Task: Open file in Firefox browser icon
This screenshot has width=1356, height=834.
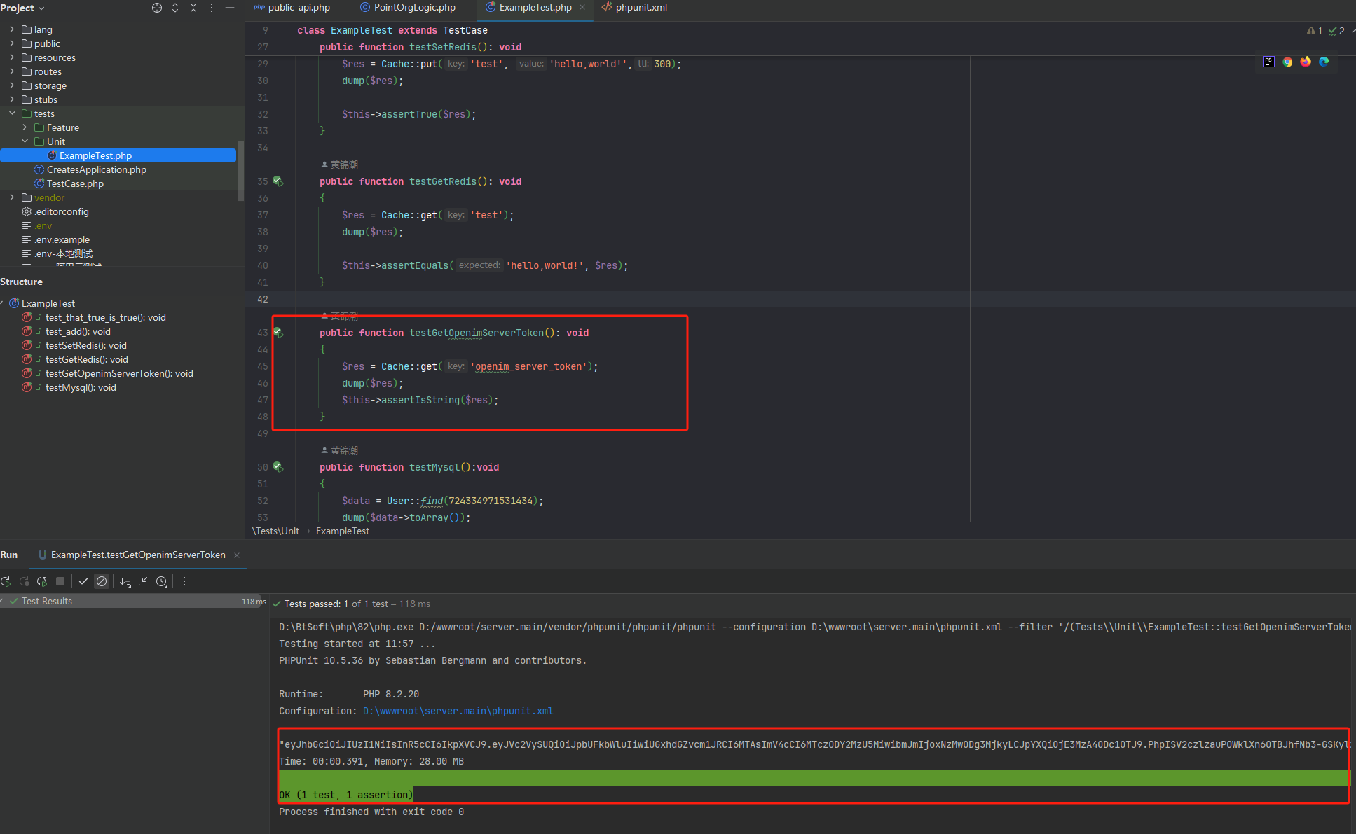Action: pos(1306,62)
